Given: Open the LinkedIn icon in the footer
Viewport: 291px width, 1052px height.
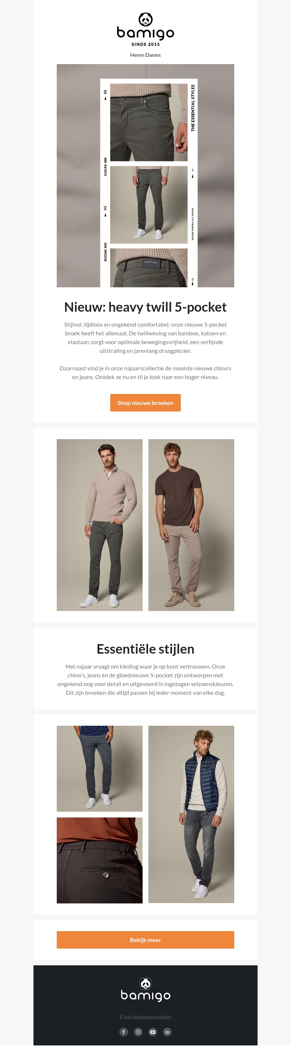Looking at the screenshot, I should coord(167,1032).
